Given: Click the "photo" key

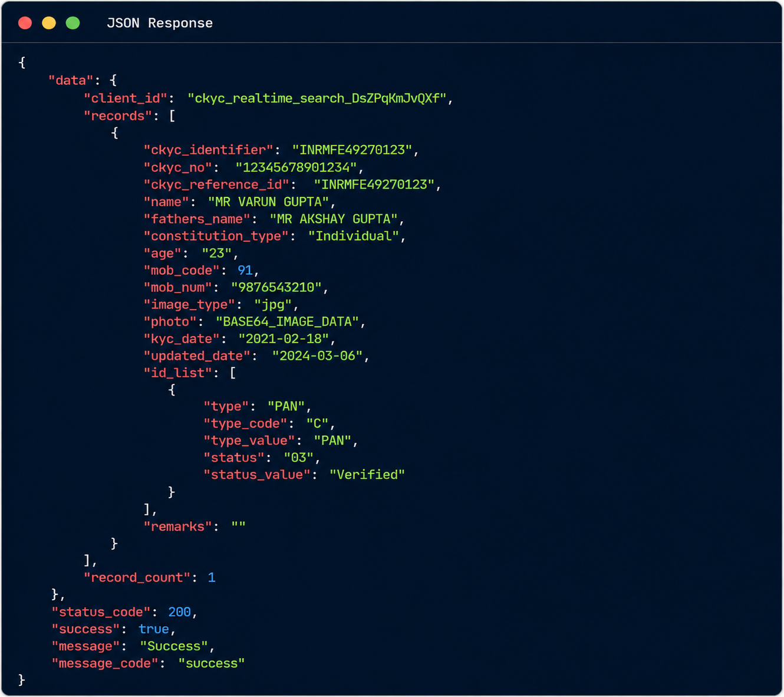Looking at the screenshot, I should point(170,321).
